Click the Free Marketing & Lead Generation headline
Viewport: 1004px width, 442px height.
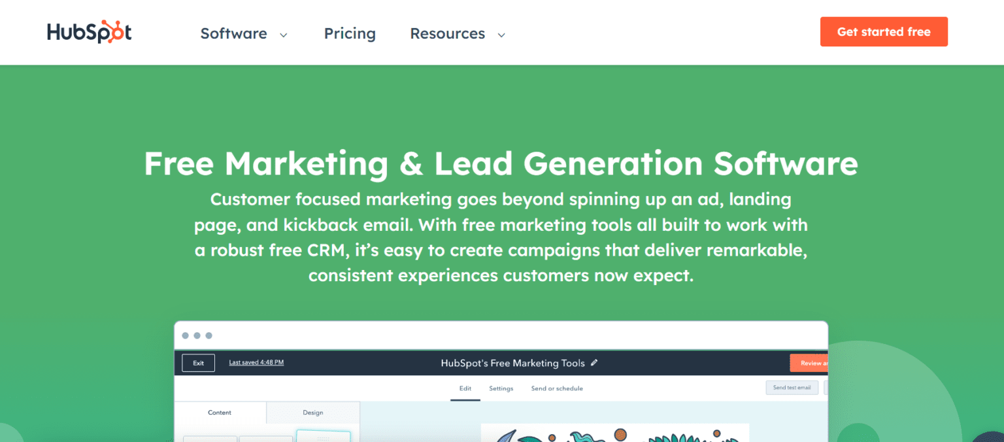[501, 163]
